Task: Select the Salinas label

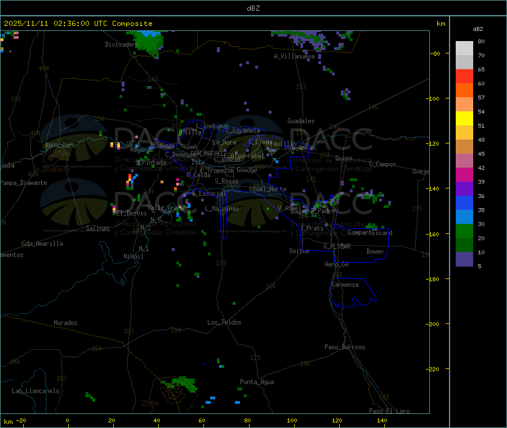Action: tap(97, 228)
